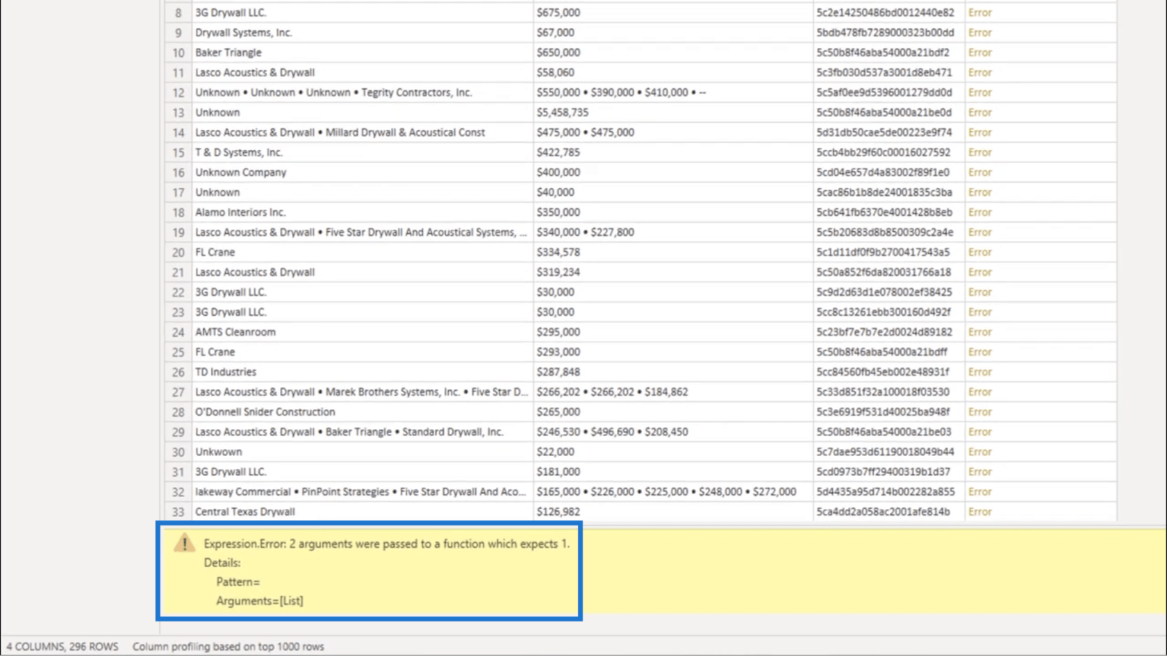The width and height of the screenshot is (1167, 656).
Task: Select the Error cell in row 33
Action: (x=1041, y=512)
